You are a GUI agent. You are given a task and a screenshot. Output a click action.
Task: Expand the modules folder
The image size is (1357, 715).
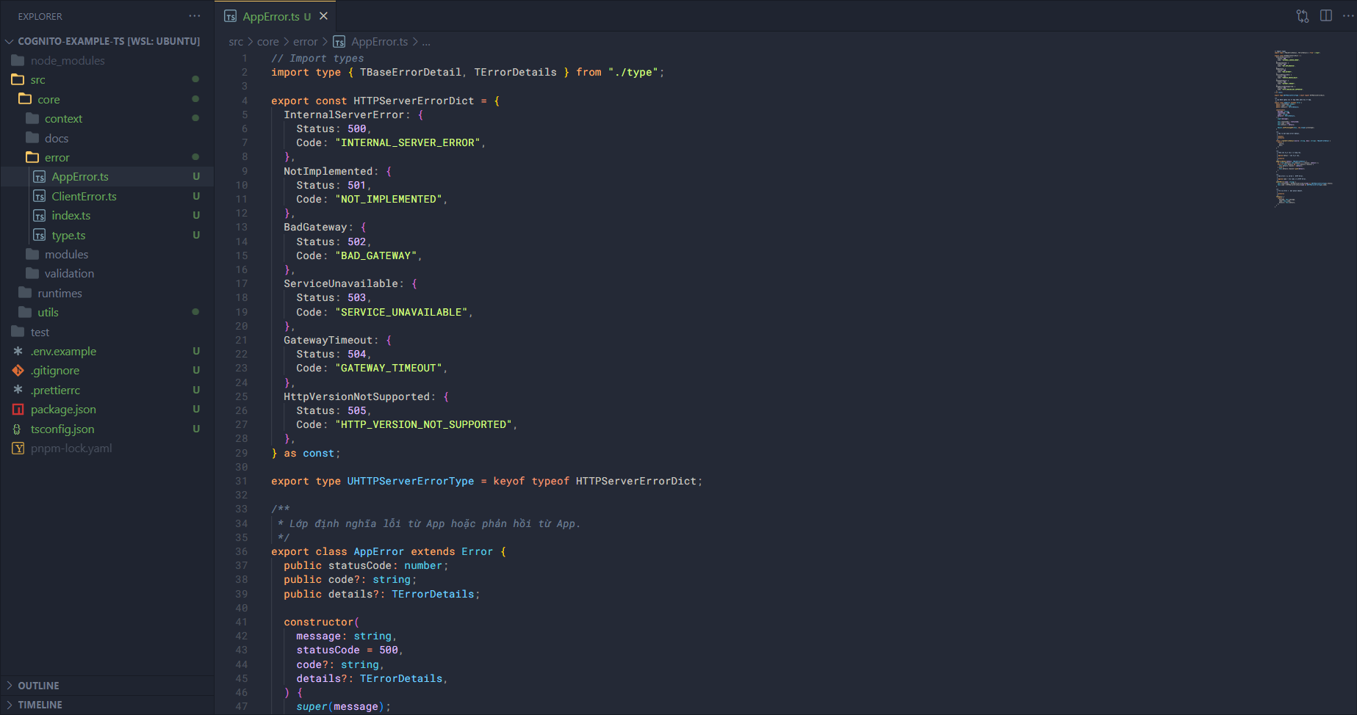point(66,255)
